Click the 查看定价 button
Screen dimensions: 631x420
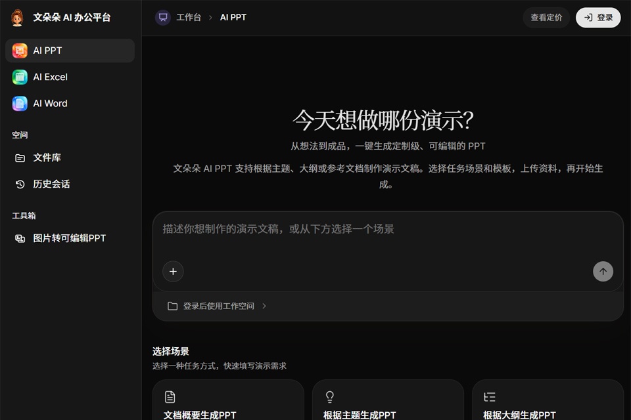click(x=546, y=18)
